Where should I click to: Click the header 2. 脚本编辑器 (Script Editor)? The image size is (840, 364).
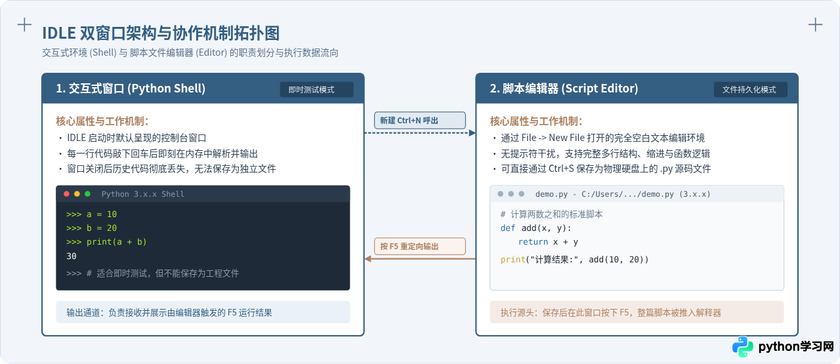564,89
